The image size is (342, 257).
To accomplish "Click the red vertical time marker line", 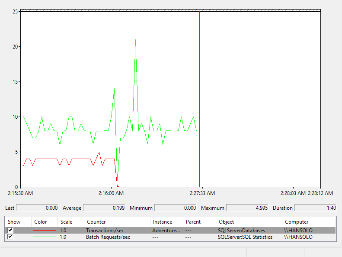I will [199, 98].
